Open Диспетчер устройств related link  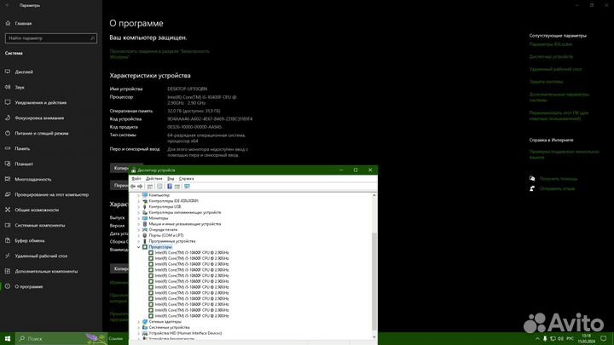(551, 57)
